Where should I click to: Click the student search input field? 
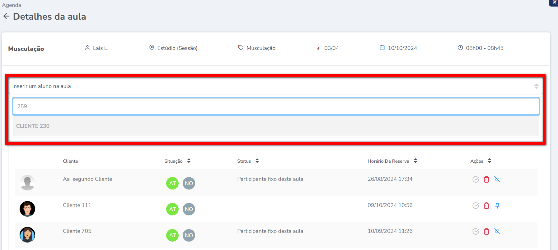[275, 106]
